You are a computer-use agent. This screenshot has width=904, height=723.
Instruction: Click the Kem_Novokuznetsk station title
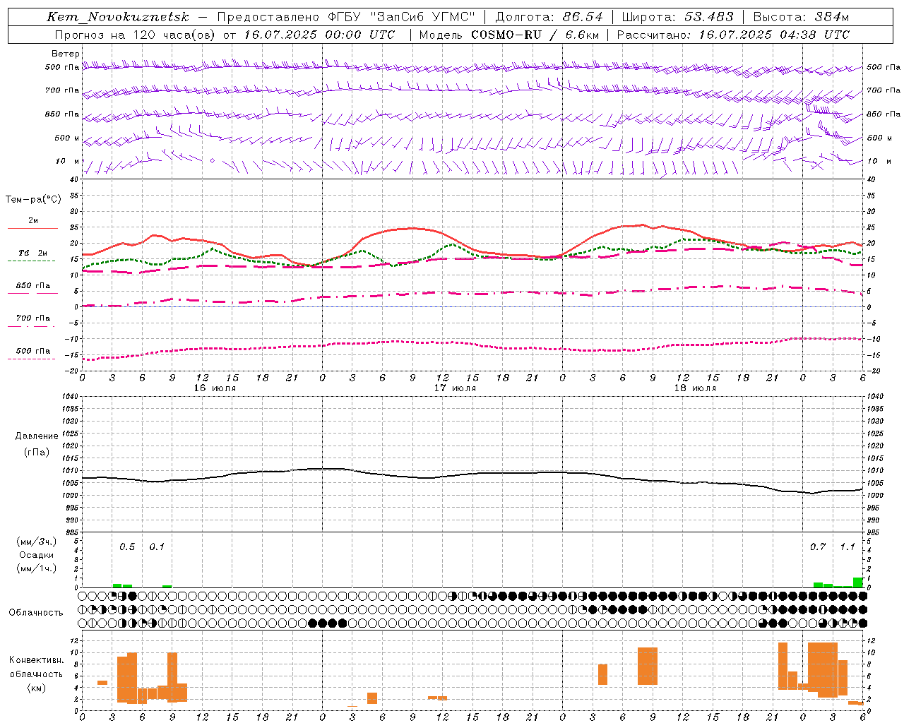pyautogui.click(x=118, y=17)
